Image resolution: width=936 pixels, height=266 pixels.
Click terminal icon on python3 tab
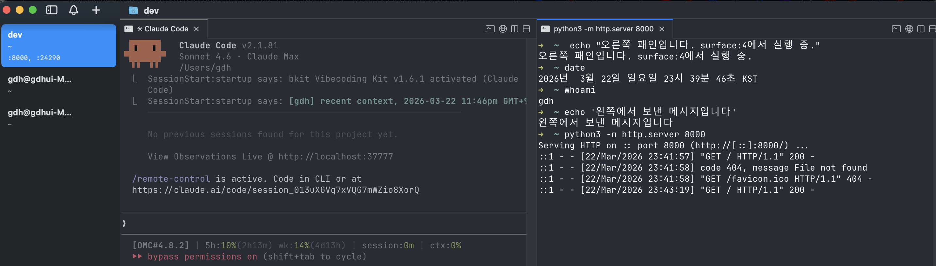[545, 29]
